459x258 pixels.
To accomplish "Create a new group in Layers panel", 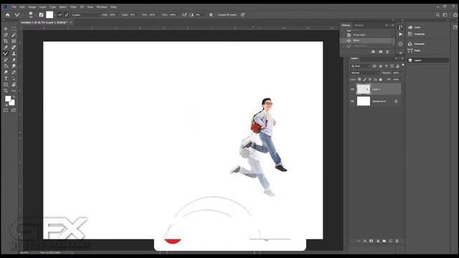I will 384,241.
